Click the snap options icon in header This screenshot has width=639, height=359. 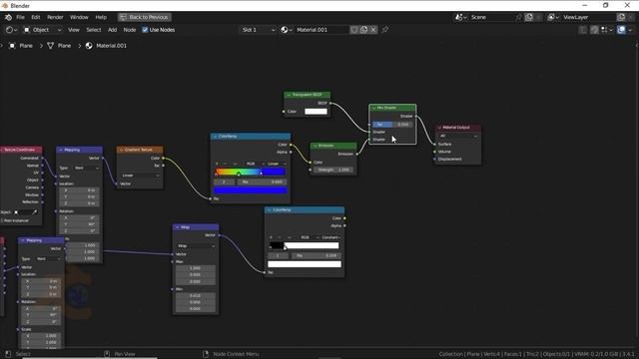(606, 30)
